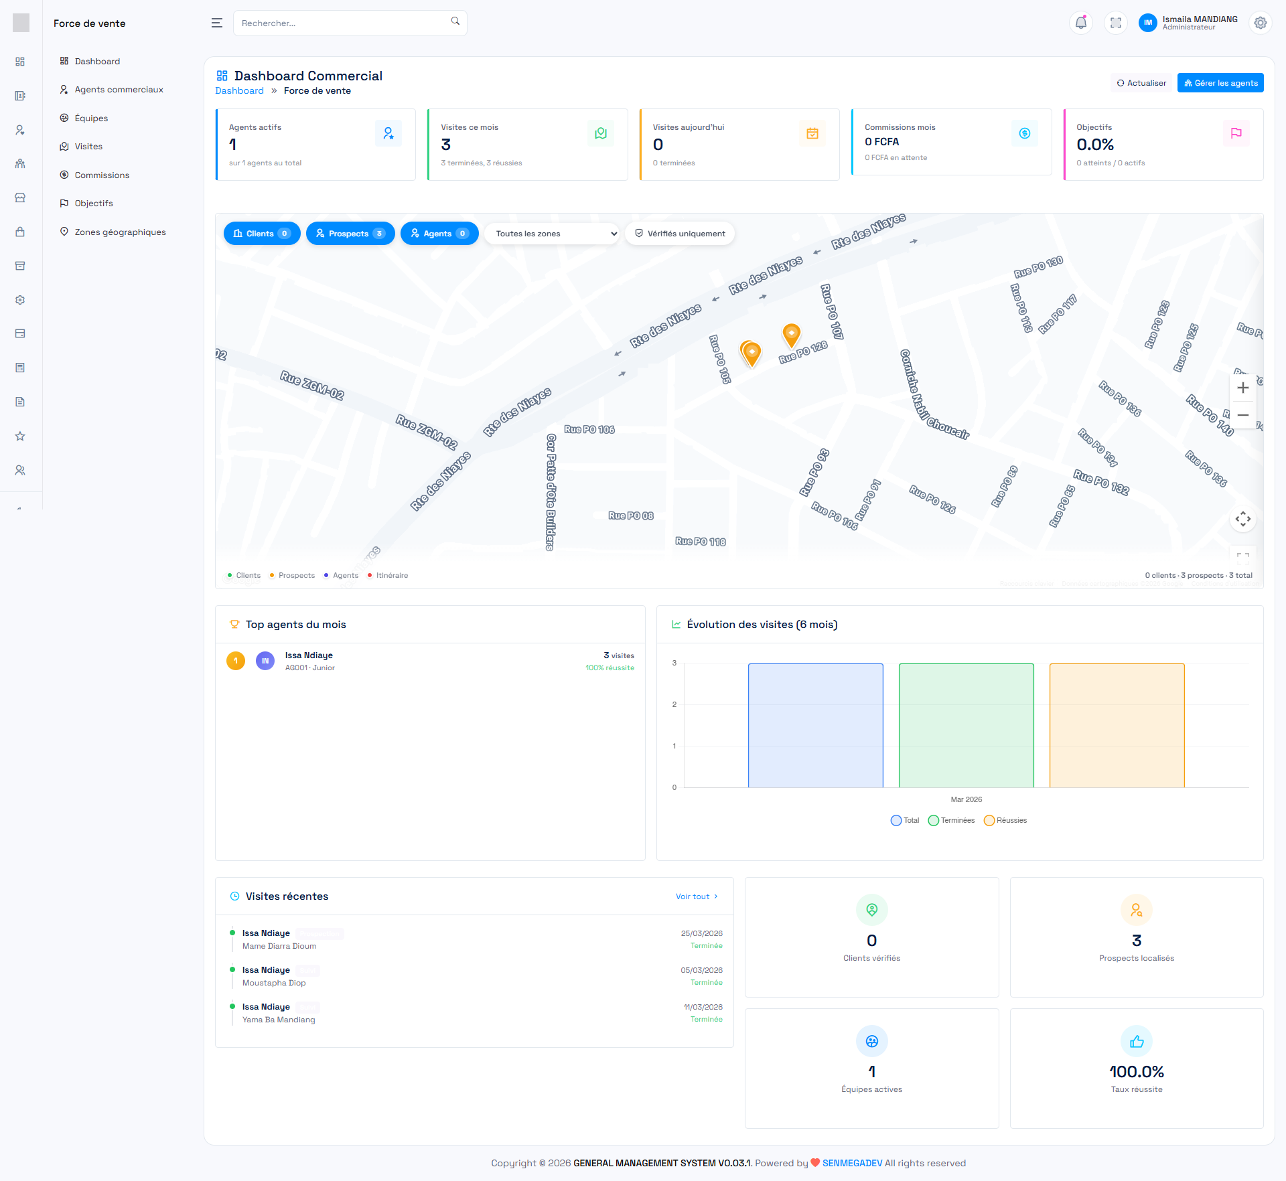Toggle the Clients map filter
This screenshot has height=1181, width=1286.
click(261, 234)
